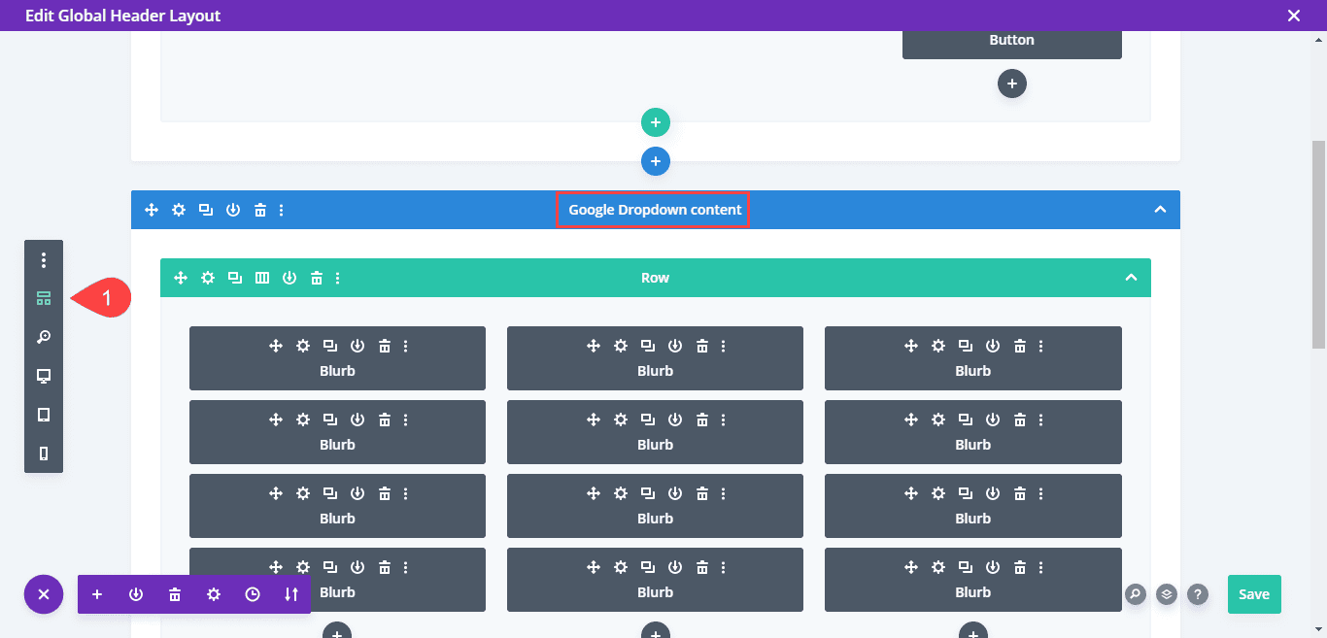
Task: Open the builder search beside Save
Action: (1136, 594)
